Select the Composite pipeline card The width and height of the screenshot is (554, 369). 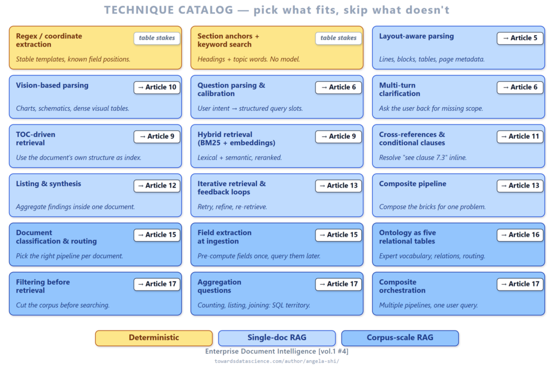click(458, 195)
